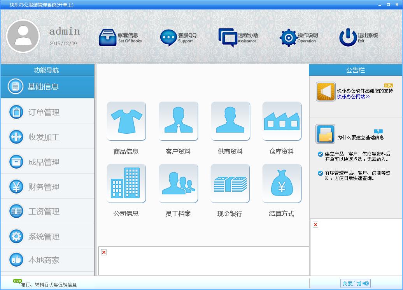Click the 商品信息 label

click(126, 152)
